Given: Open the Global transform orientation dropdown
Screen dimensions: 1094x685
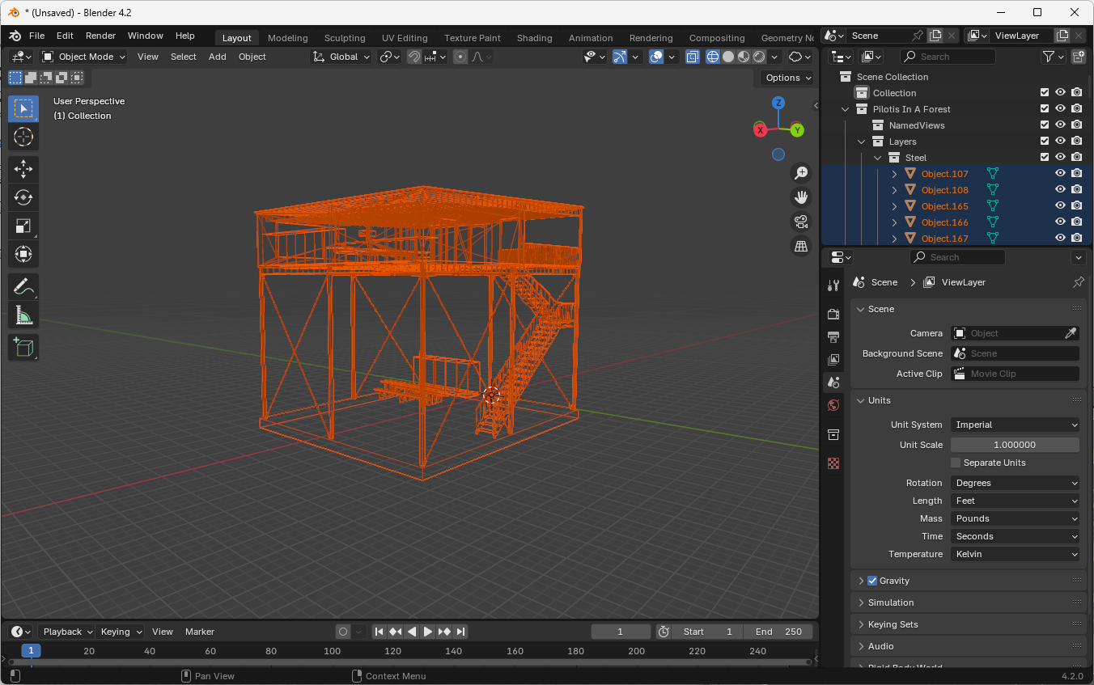Looking at the screenshot, I should point(341,57).
